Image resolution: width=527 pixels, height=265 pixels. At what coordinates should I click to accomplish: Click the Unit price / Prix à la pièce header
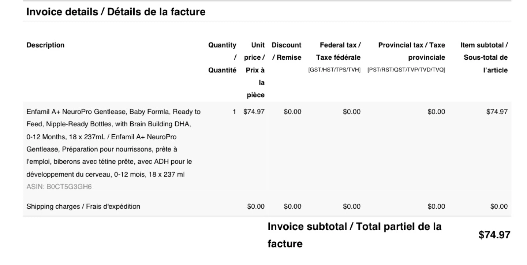(255, 70)
